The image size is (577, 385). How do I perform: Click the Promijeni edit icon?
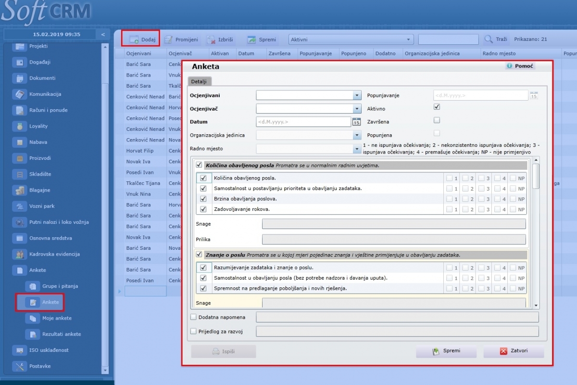168,39
